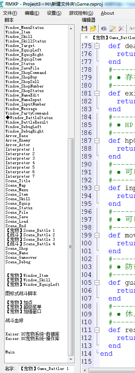Open the 游戏控制(G) menu
Viewport: 135px width, 373px height.
[x=81, y=13]
